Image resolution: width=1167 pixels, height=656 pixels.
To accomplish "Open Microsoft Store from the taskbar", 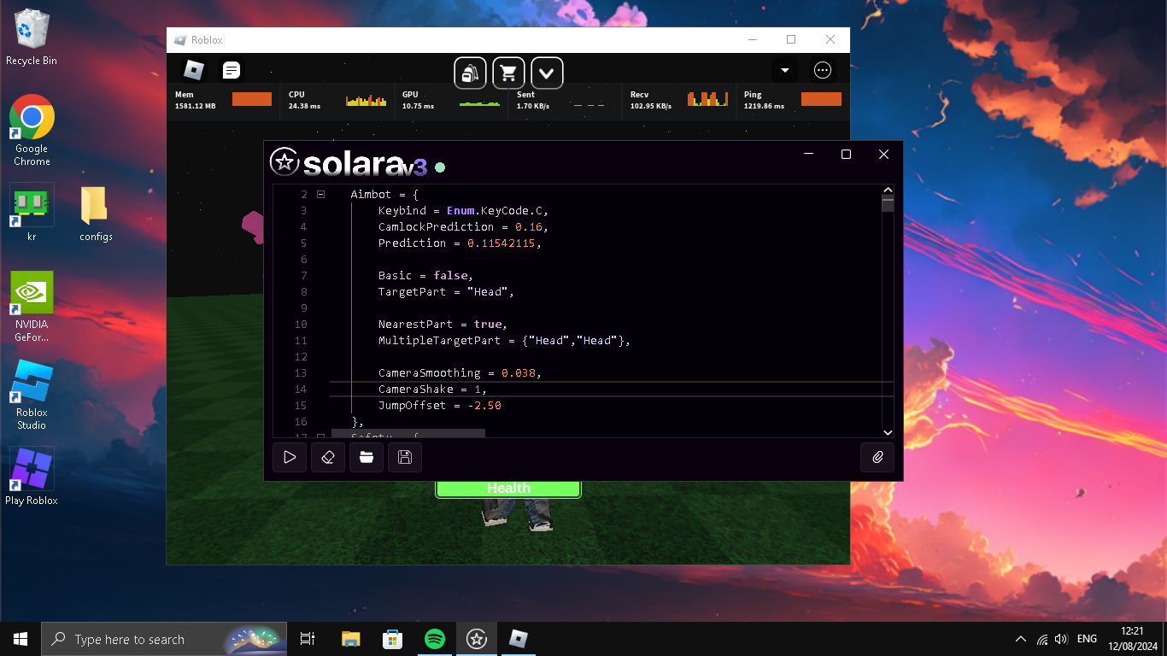I will [392, 639].
